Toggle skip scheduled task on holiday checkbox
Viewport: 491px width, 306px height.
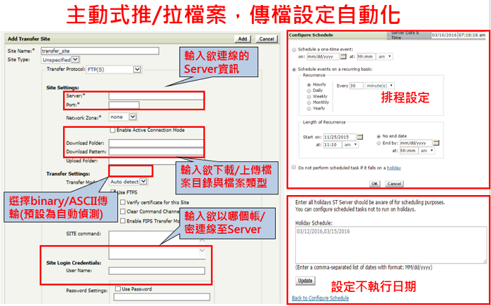click(x=293, y=168)
